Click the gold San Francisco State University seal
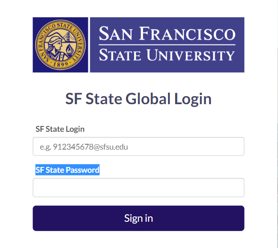Image resolution: width=278 pixels, height=248 pixels. pos(60,45)
